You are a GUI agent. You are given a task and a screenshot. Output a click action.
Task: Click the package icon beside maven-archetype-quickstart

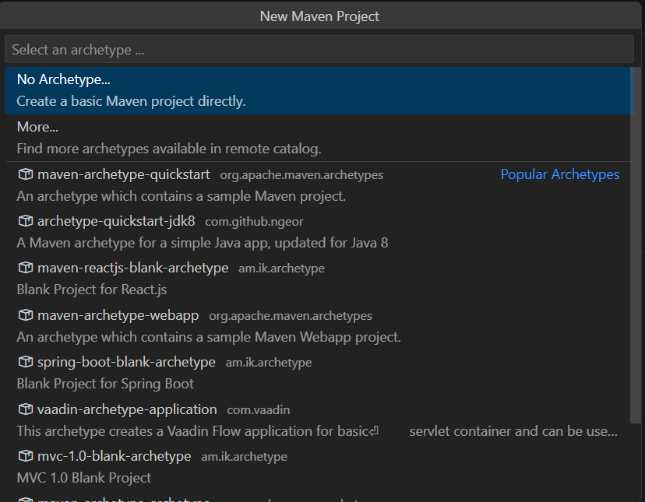[x=25, y=174]
